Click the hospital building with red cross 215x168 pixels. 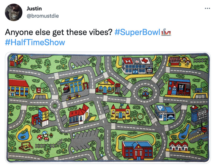(137, 66)
